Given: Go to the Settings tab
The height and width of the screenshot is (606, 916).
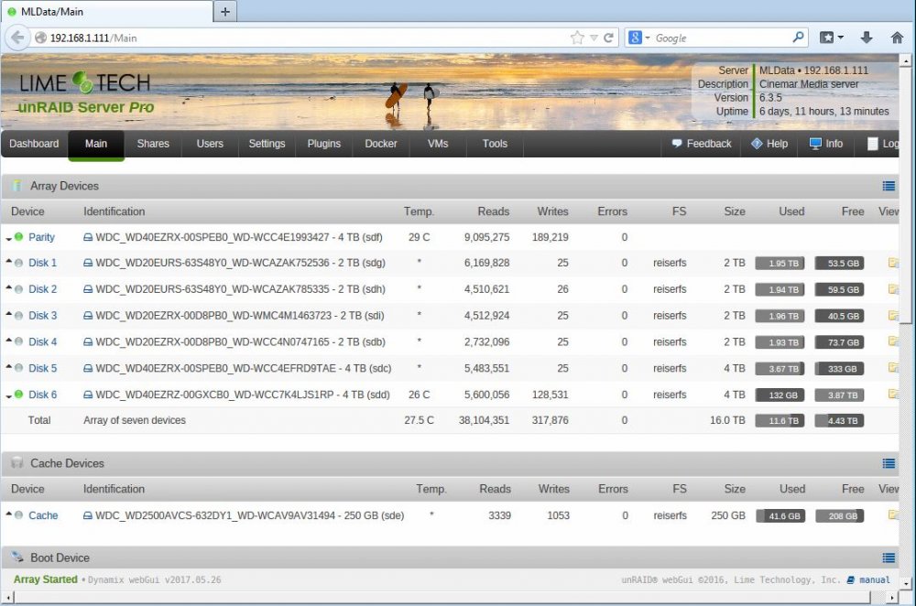Looking at the screenshot, I should (267, 144).
